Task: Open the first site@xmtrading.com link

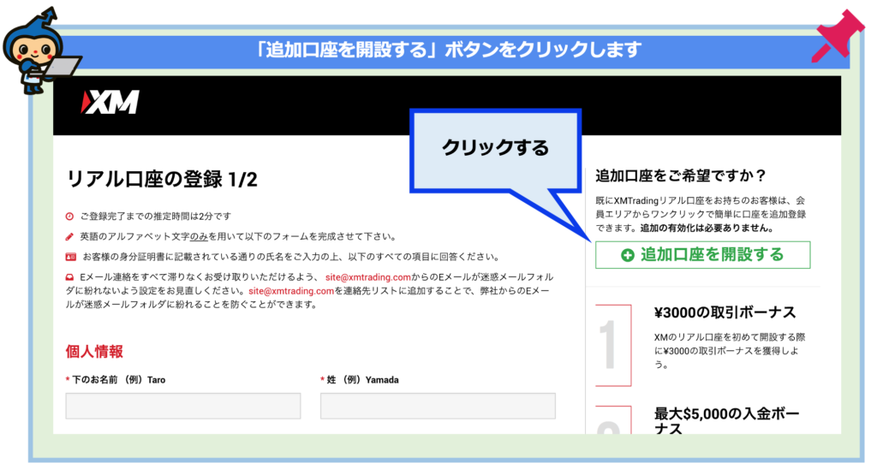Action: [x=368, y=277]
